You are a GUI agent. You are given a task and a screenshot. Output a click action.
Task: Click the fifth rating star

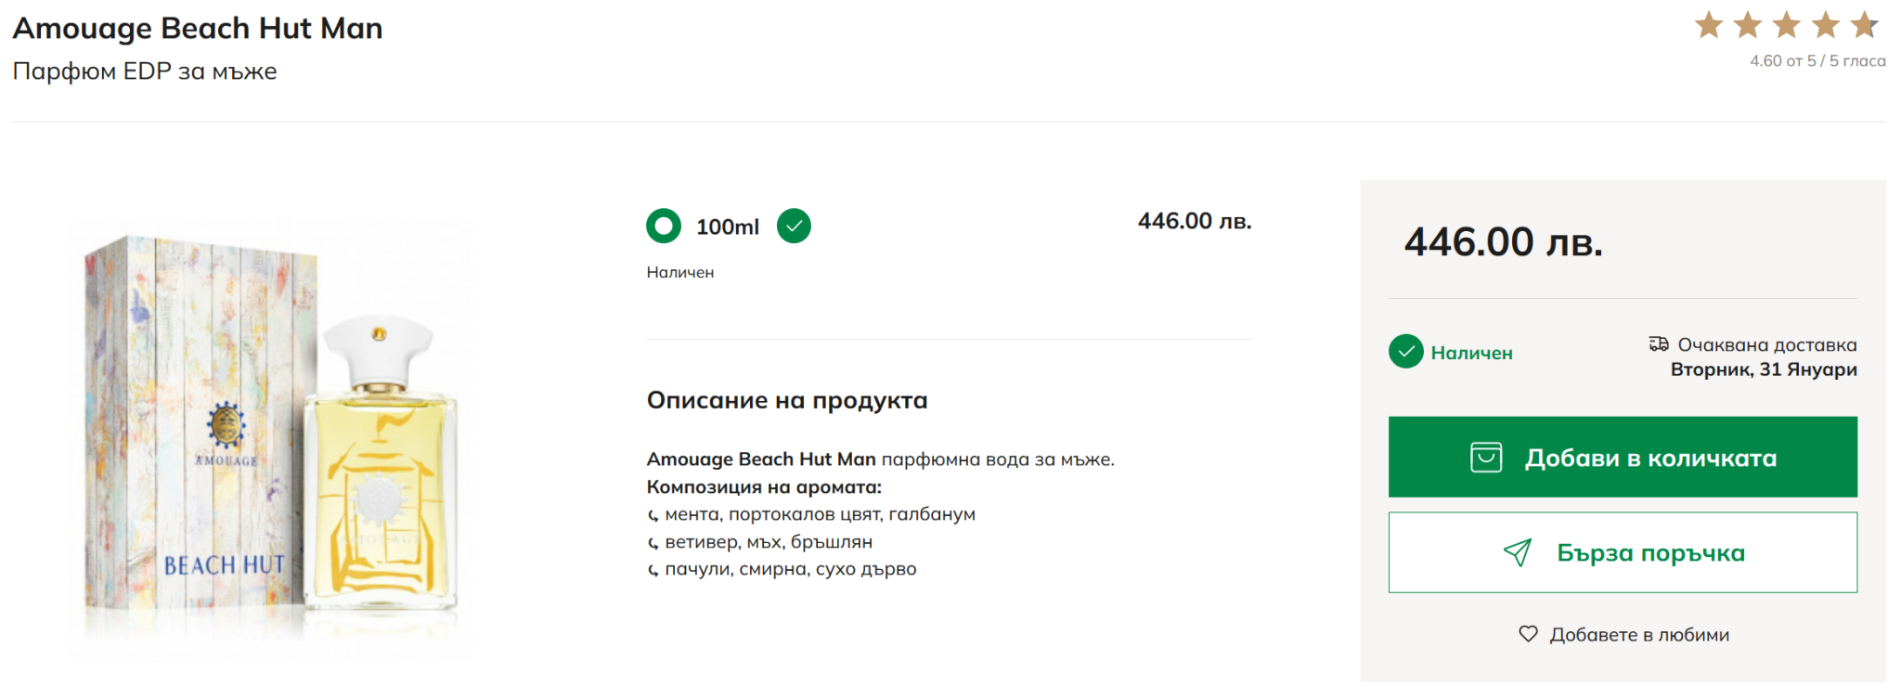pyautogui.click(x=1864, y=25)
